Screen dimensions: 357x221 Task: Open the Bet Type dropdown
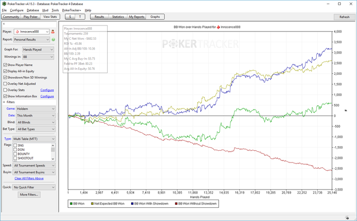(x=36, y=129)
